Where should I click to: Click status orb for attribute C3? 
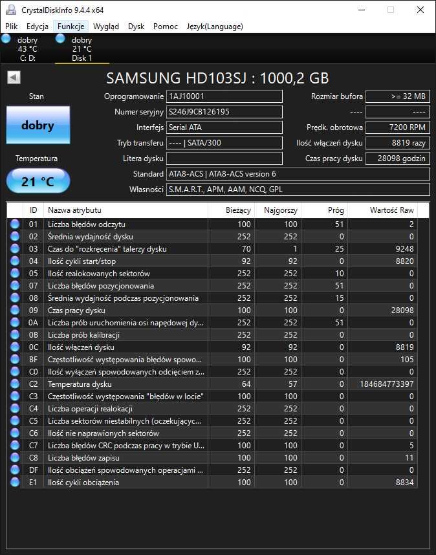click(15, 396)
